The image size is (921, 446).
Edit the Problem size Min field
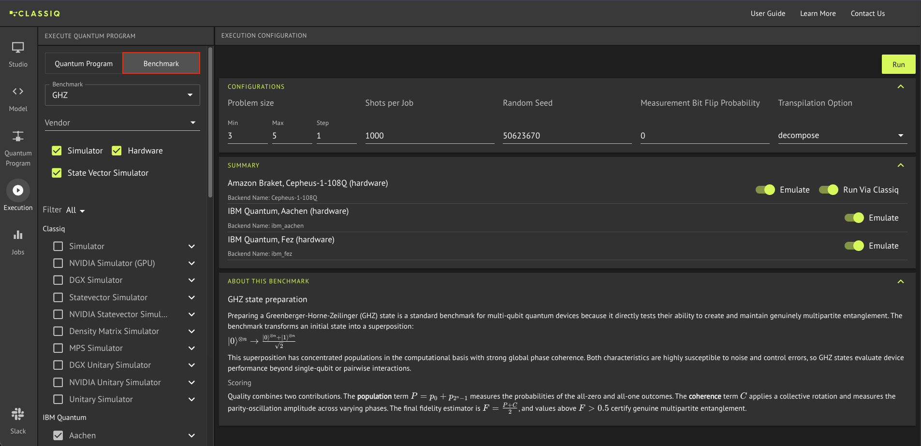pyautogui.click(x=248, y=136)
